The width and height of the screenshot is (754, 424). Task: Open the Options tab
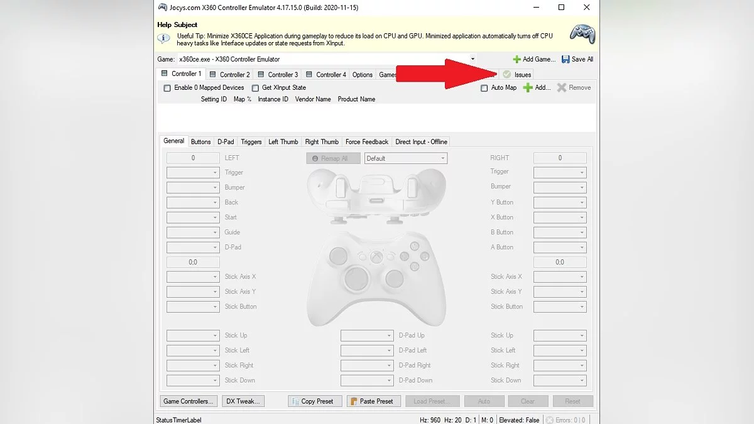(x=363, y=75)
